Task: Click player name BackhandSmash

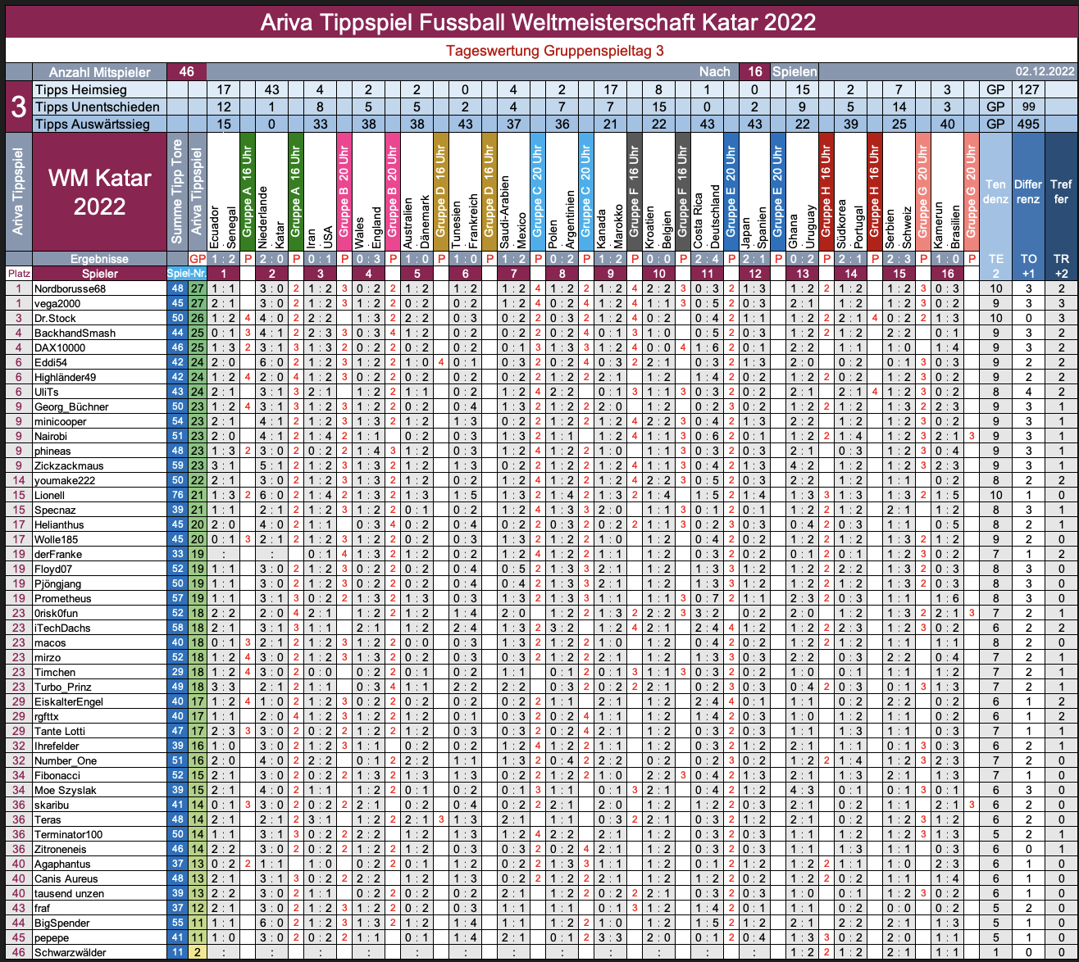Action: pyautogui.click(x=75, y=333)
